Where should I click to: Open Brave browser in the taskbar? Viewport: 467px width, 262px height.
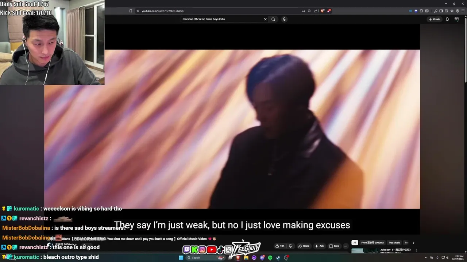coord(238,258)
